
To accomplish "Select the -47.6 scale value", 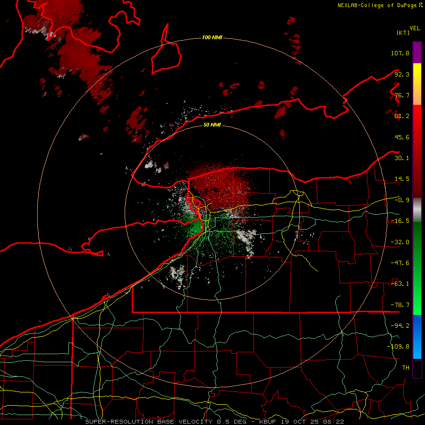I will [x=400, y=263].
